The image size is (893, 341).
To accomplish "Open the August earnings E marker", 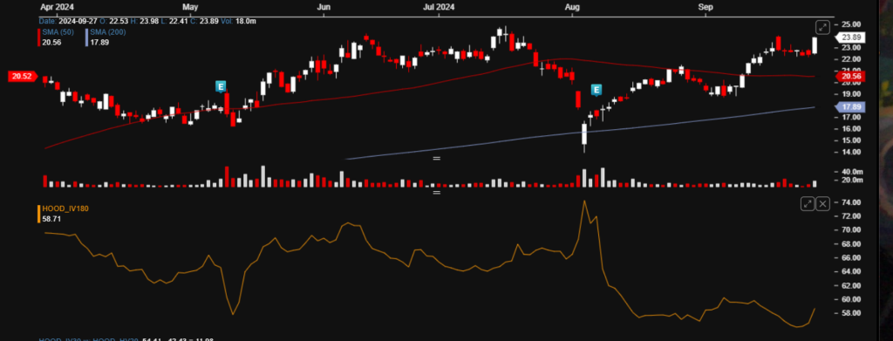I will coord(596,90).
